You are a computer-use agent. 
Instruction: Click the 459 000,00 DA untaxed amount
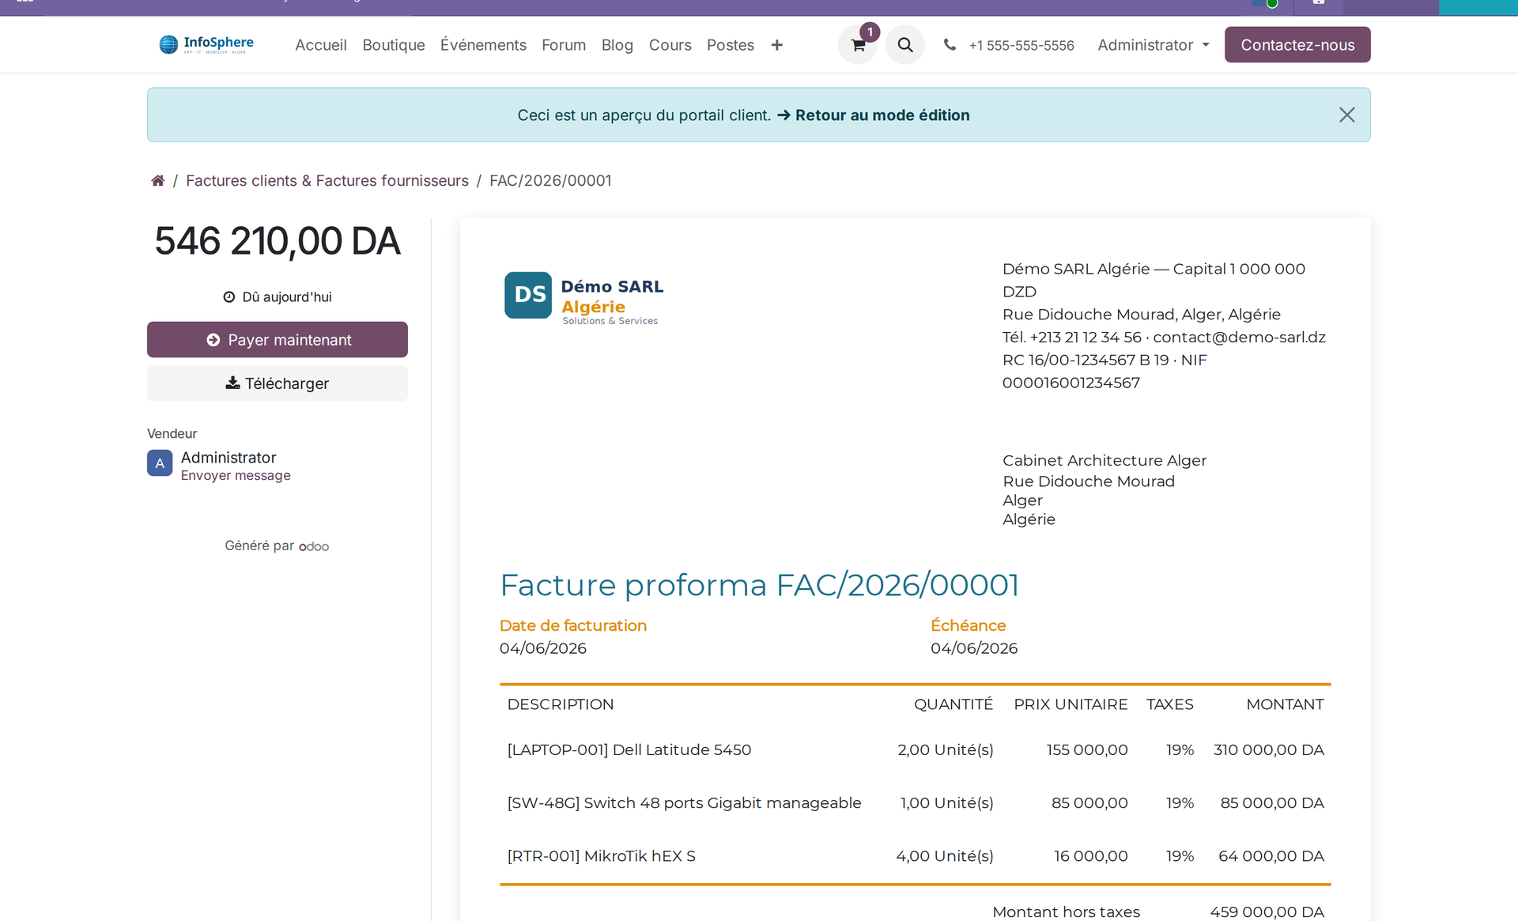coord(1267,912)
